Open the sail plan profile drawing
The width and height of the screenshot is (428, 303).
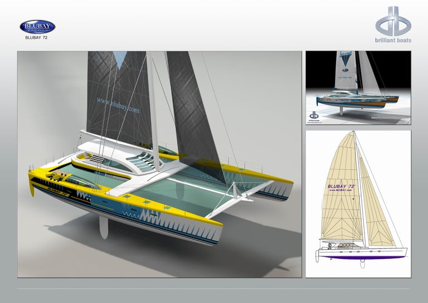358,204
